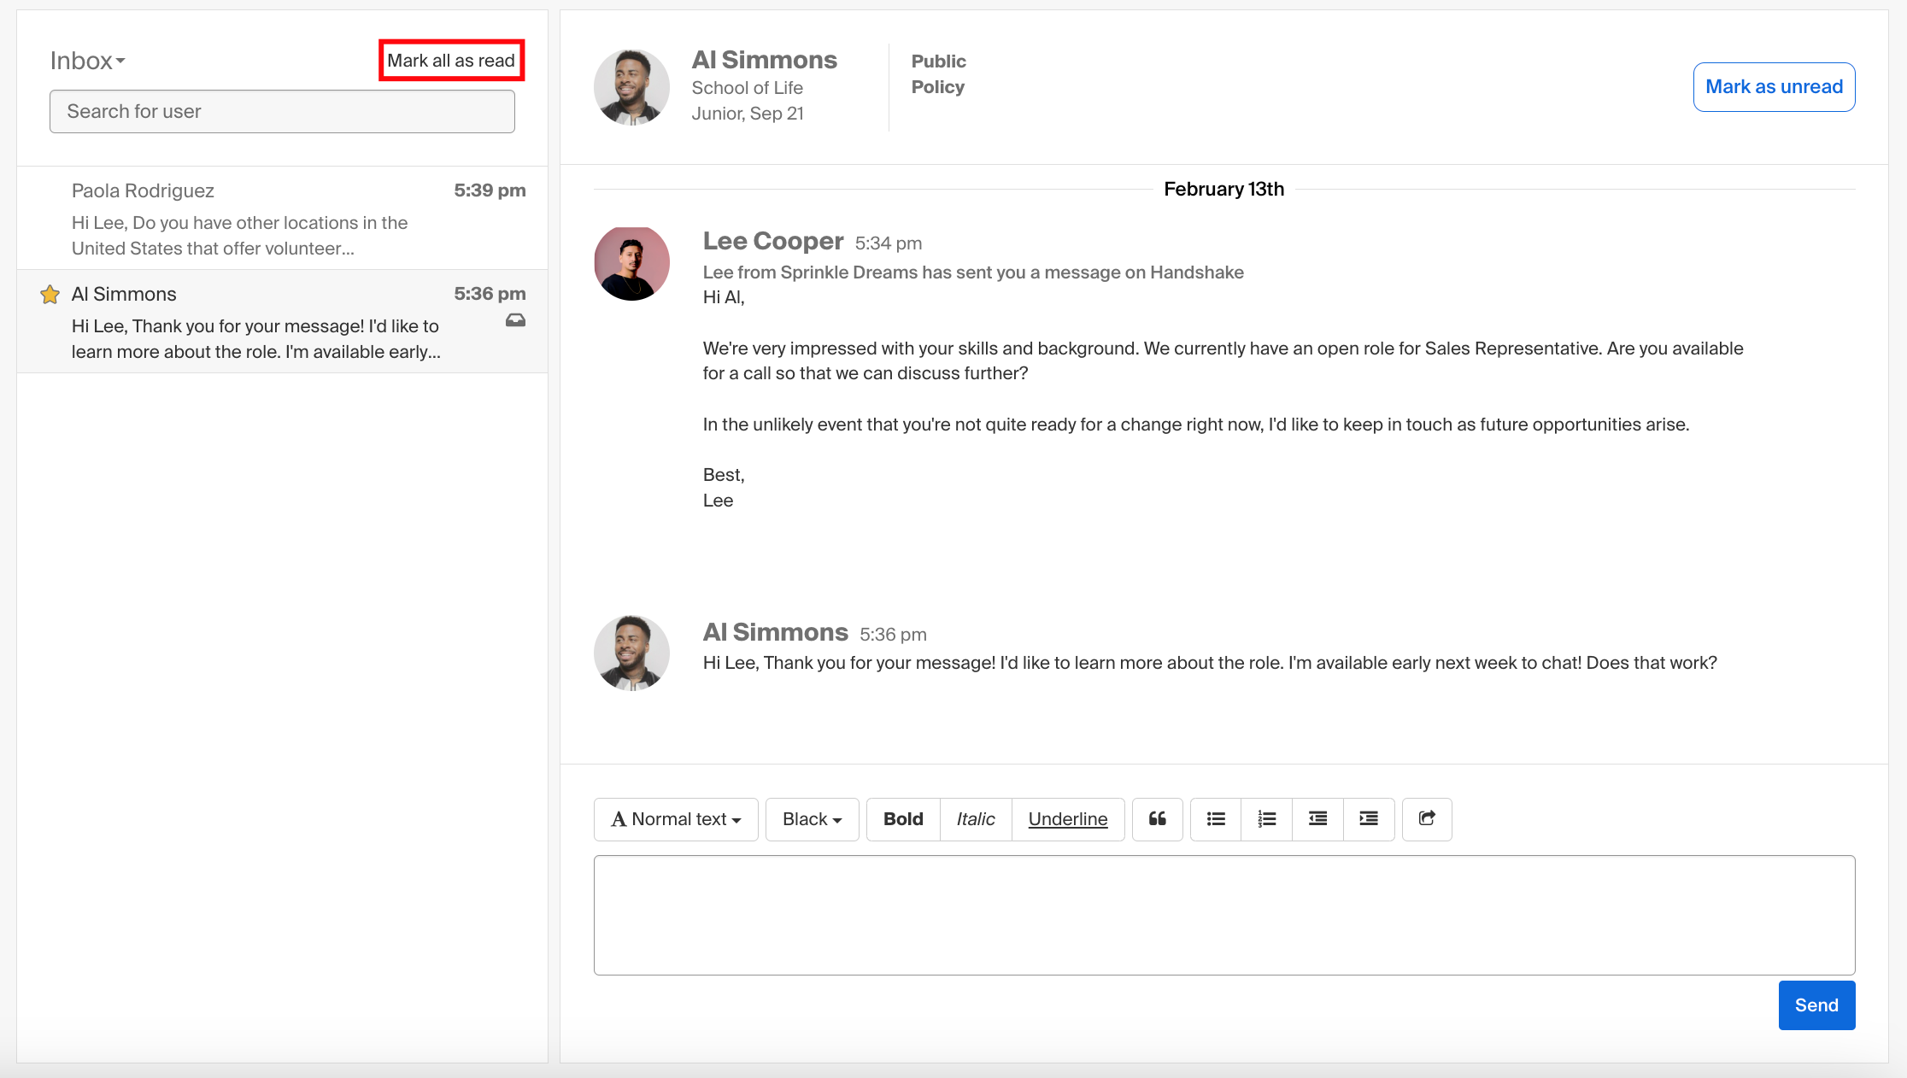Select the Black color swatch control
This screenshot has height=1078, width=1907.
click(x=811, y=818)
